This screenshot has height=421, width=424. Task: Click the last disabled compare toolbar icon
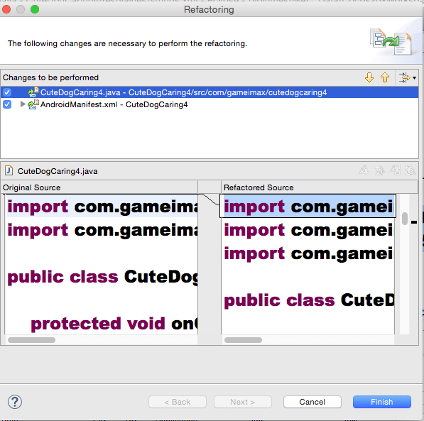point(411,170)
